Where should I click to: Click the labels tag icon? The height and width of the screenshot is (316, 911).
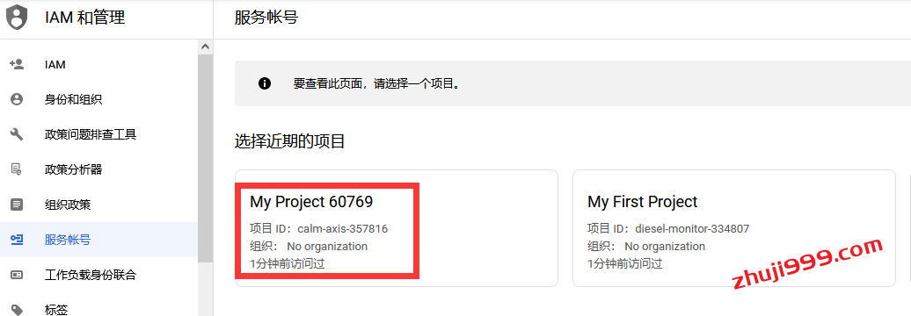click(17, 309)
